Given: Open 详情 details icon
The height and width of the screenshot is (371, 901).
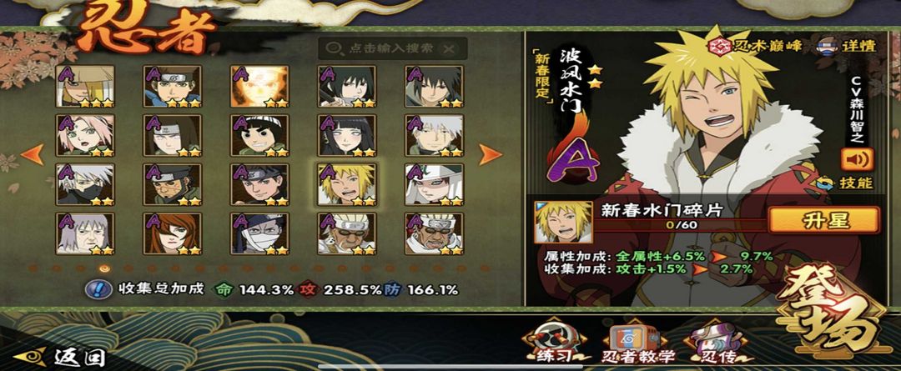Looking at the screenshot, I should click(x=826, y=45).
